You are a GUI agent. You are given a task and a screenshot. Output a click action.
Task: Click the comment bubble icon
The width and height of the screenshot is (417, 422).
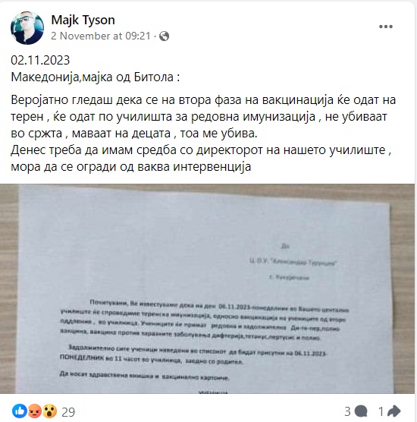pyautogui.click(x=361, y=411)
